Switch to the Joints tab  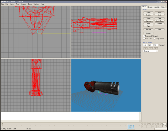pyautogui.click(x=163, y=7)
